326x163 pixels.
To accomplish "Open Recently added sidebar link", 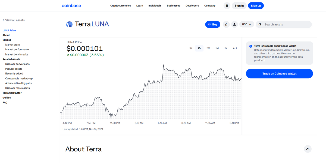I will [x=14, y=74].
